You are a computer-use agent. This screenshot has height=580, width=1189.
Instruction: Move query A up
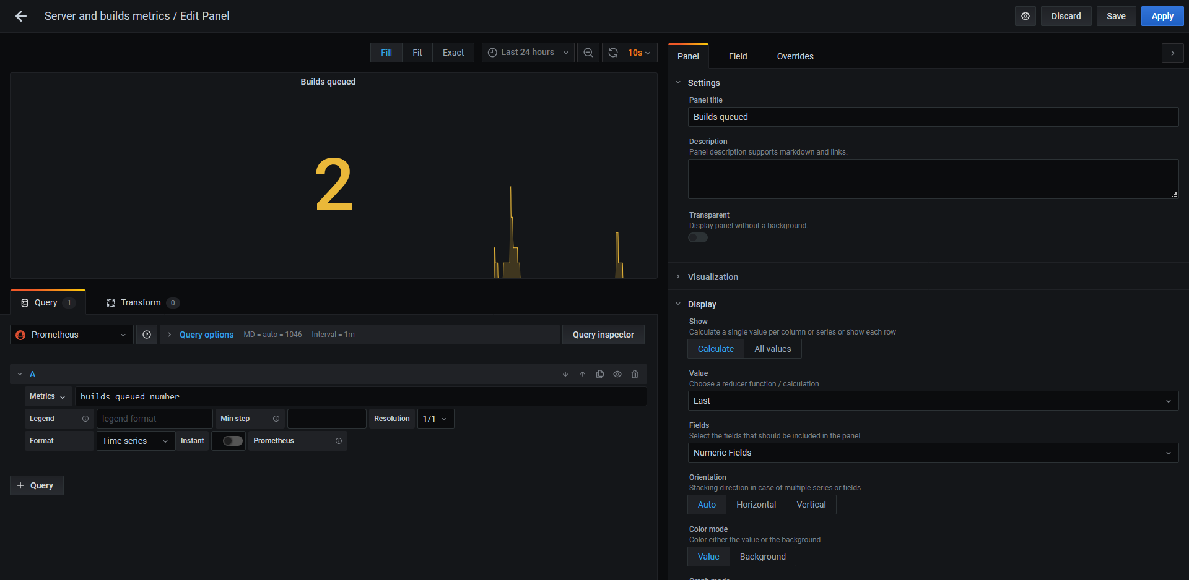tap(583, 374)
